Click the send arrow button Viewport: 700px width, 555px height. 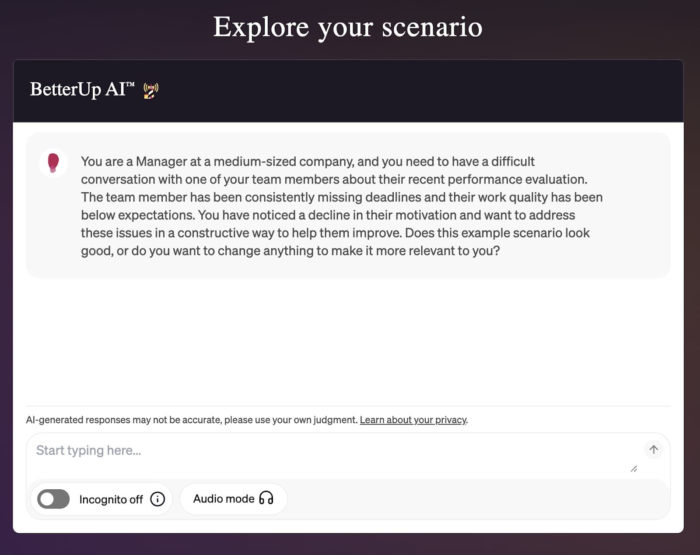[x=654, y=449]
